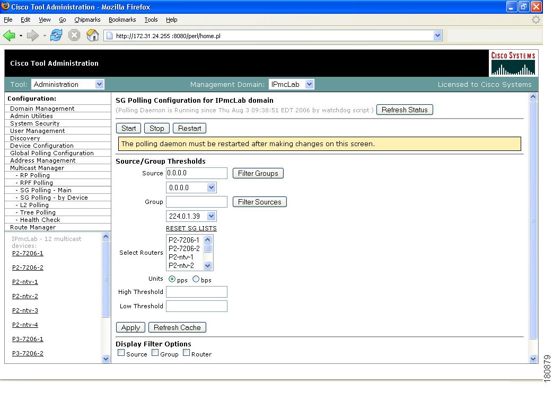Viewport: 553px width, 393px height.
Task: Open the RP Polling page
Action: pyautogui.click(x=34, y=175)
